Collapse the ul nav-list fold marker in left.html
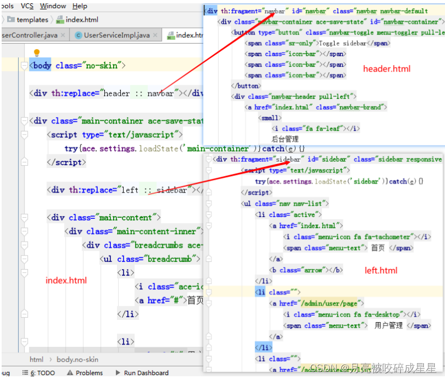The image size is (445, 379). (209, 203)
